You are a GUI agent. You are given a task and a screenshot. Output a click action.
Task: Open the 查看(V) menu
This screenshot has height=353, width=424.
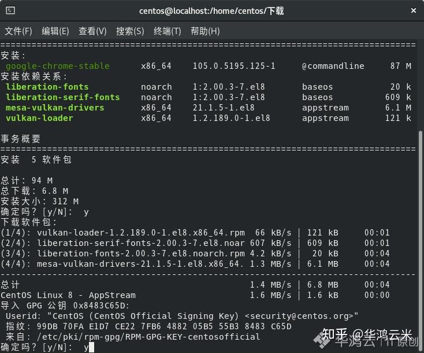[92, 31]
